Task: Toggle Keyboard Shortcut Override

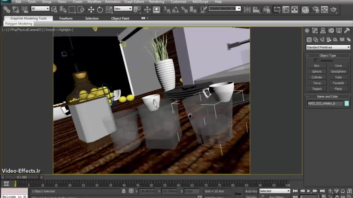Action: pos(156,9)
